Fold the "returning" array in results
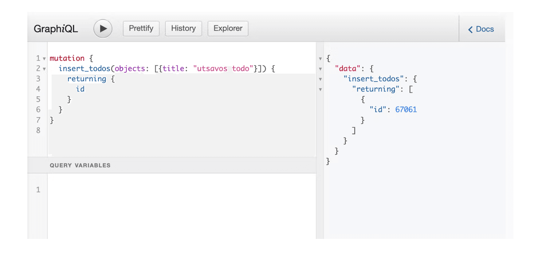The height and width of the screenshot is (257, 542). 320,90
